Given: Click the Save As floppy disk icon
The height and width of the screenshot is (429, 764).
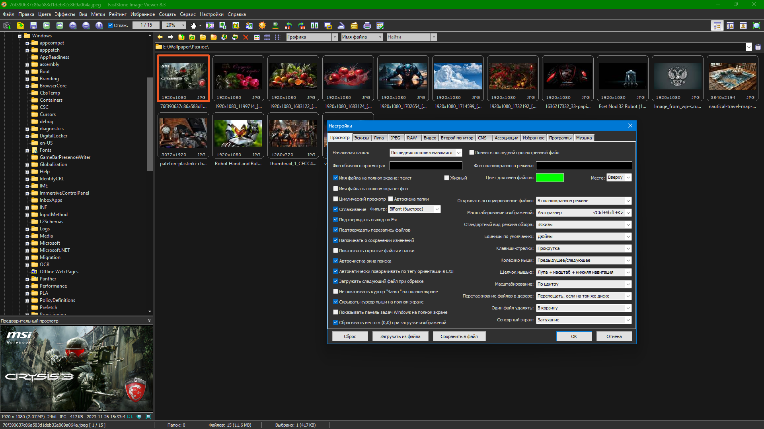Looking at the screenshot, I should 33,25.
